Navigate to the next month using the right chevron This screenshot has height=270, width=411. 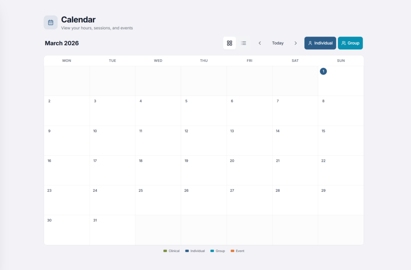click(296, 43)
